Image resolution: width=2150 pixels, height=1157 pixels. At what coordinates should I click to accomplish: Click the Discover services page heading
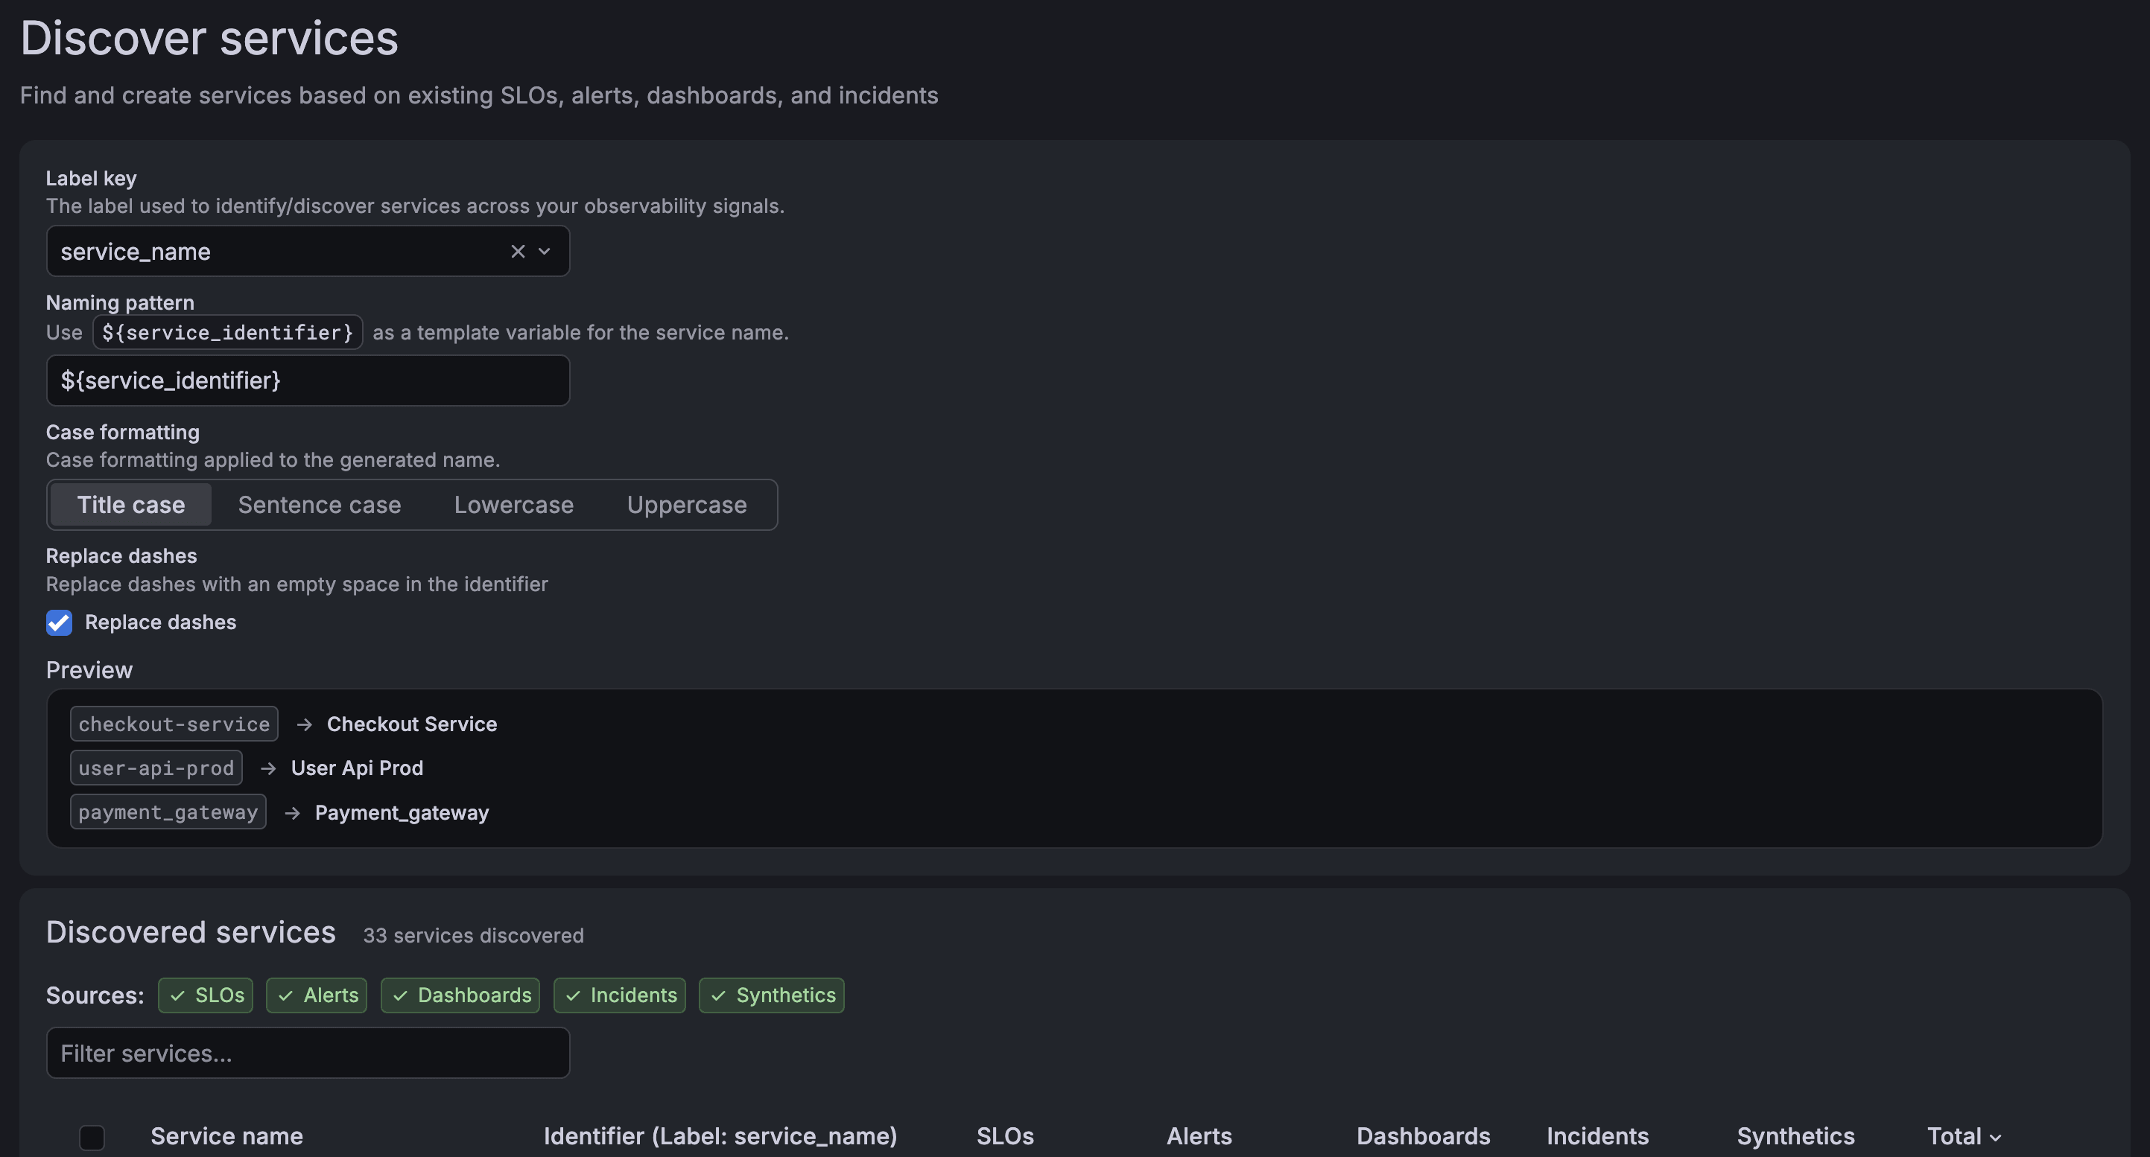(209, 39)
